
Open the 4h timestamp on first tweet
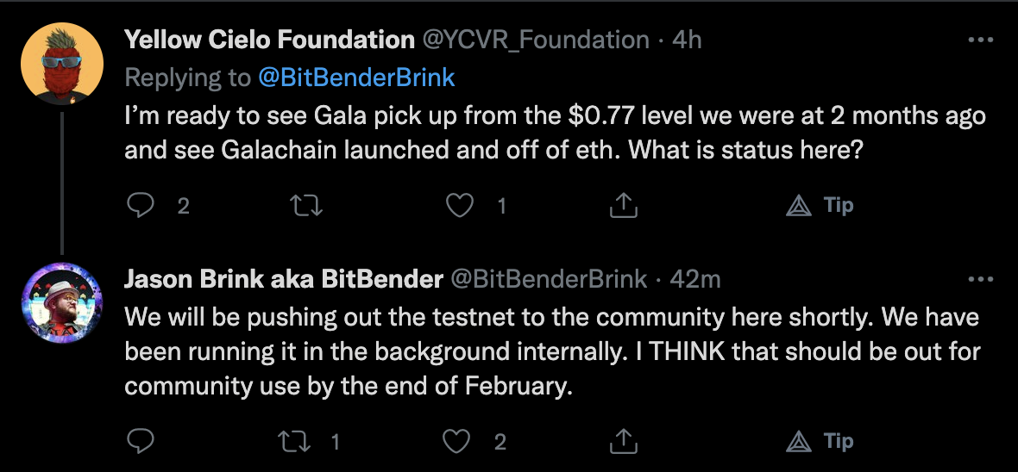(x=687, y=40)
